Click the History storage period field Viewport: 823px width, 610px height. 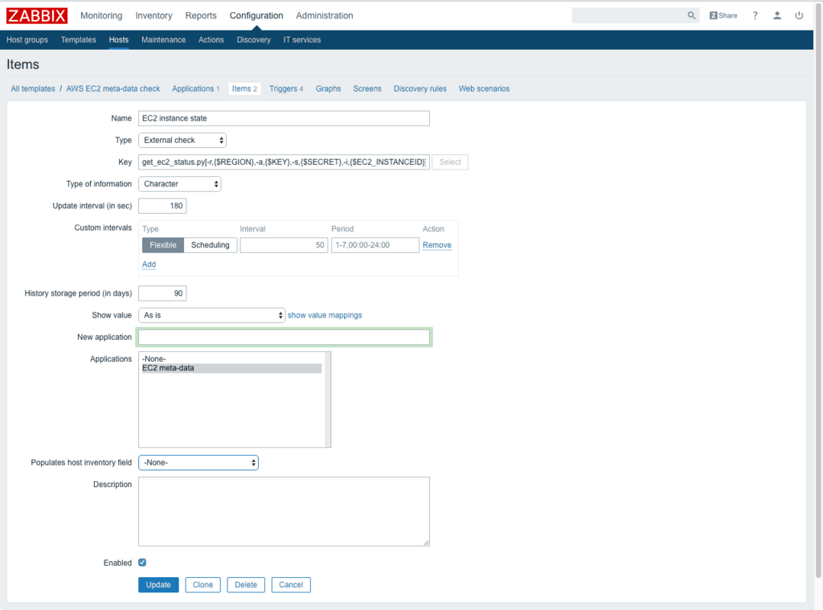click(162, 293)
